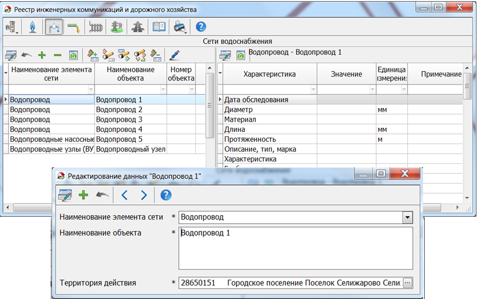Undo changes in edit dialog

[102, 195]
